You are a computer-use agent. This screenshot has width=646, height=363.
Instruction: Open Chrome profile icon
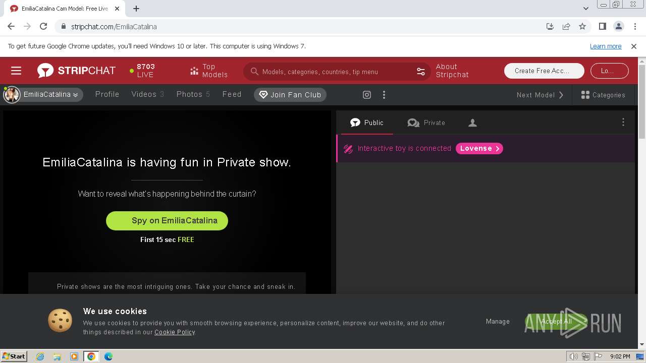(619, 26)
